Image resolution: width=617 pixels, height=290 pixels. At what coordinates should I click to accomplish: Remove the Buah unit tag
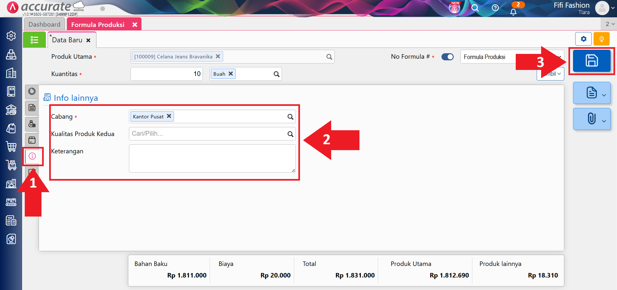[231, 74]
